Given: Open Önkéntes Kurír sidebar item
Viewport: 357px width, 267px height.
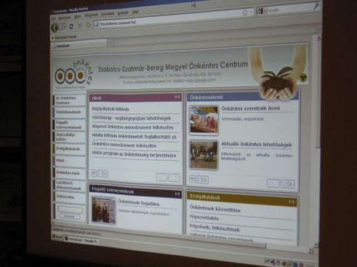Looking at the screenshot, I should [69, 173].
